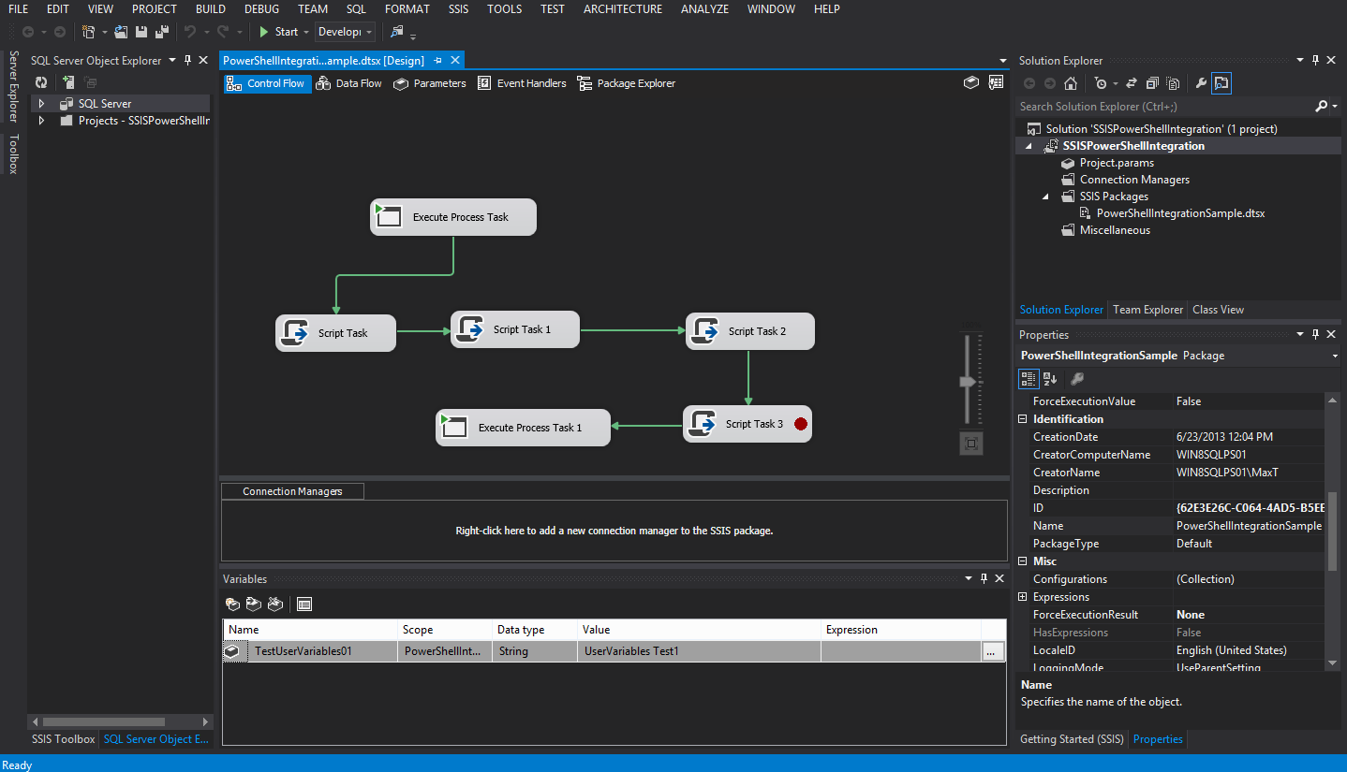
Task: Click the Alphabetical sort icon in Properties
Action: [1050, 378]
